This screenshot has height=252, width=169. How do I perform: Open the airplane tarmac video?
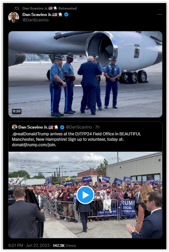[x=85, y=74]
